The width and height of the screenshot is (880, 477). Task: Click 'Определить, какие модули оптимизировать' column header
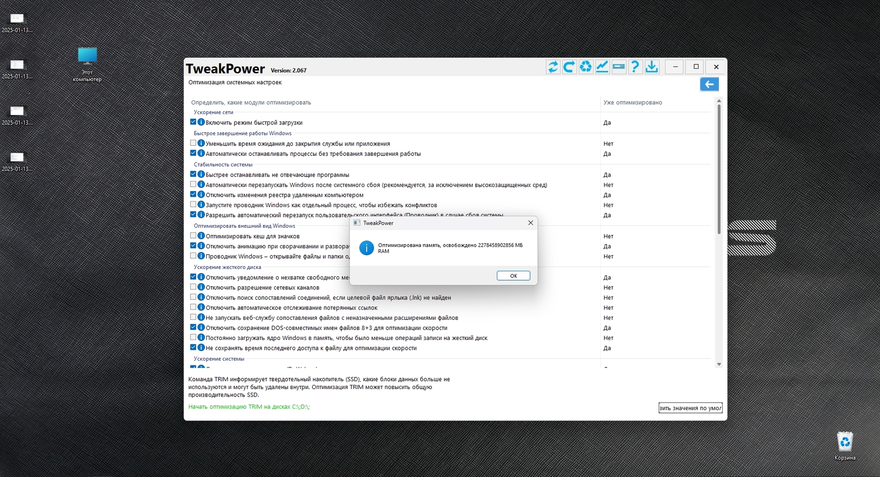coord(251,102)
